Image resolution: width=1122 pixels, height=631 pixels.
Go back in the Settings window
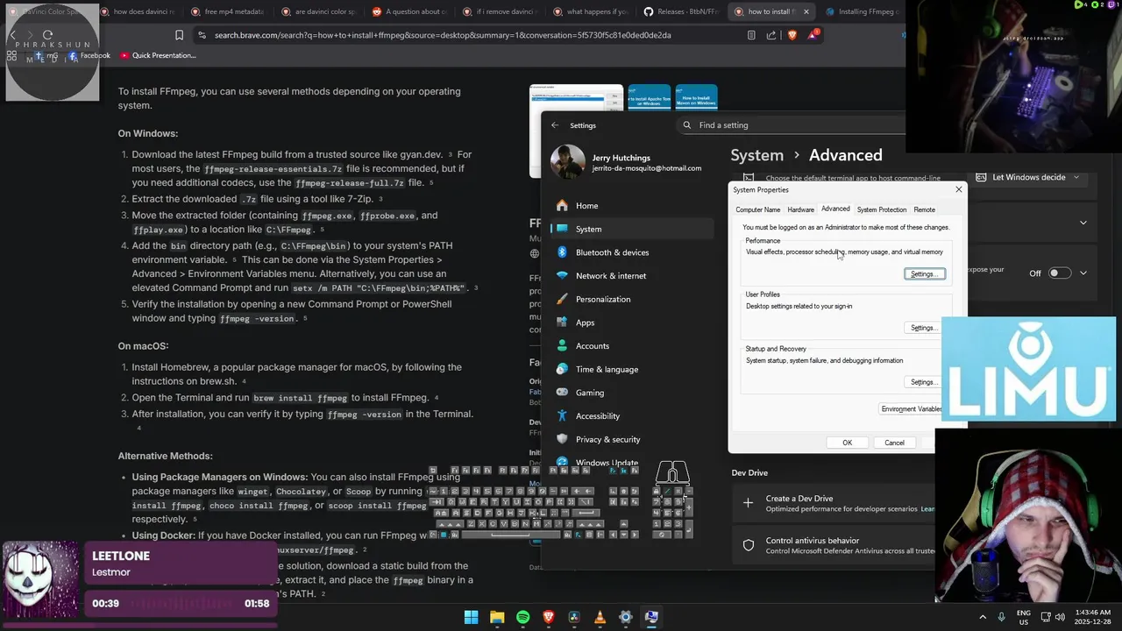point(555,125)
